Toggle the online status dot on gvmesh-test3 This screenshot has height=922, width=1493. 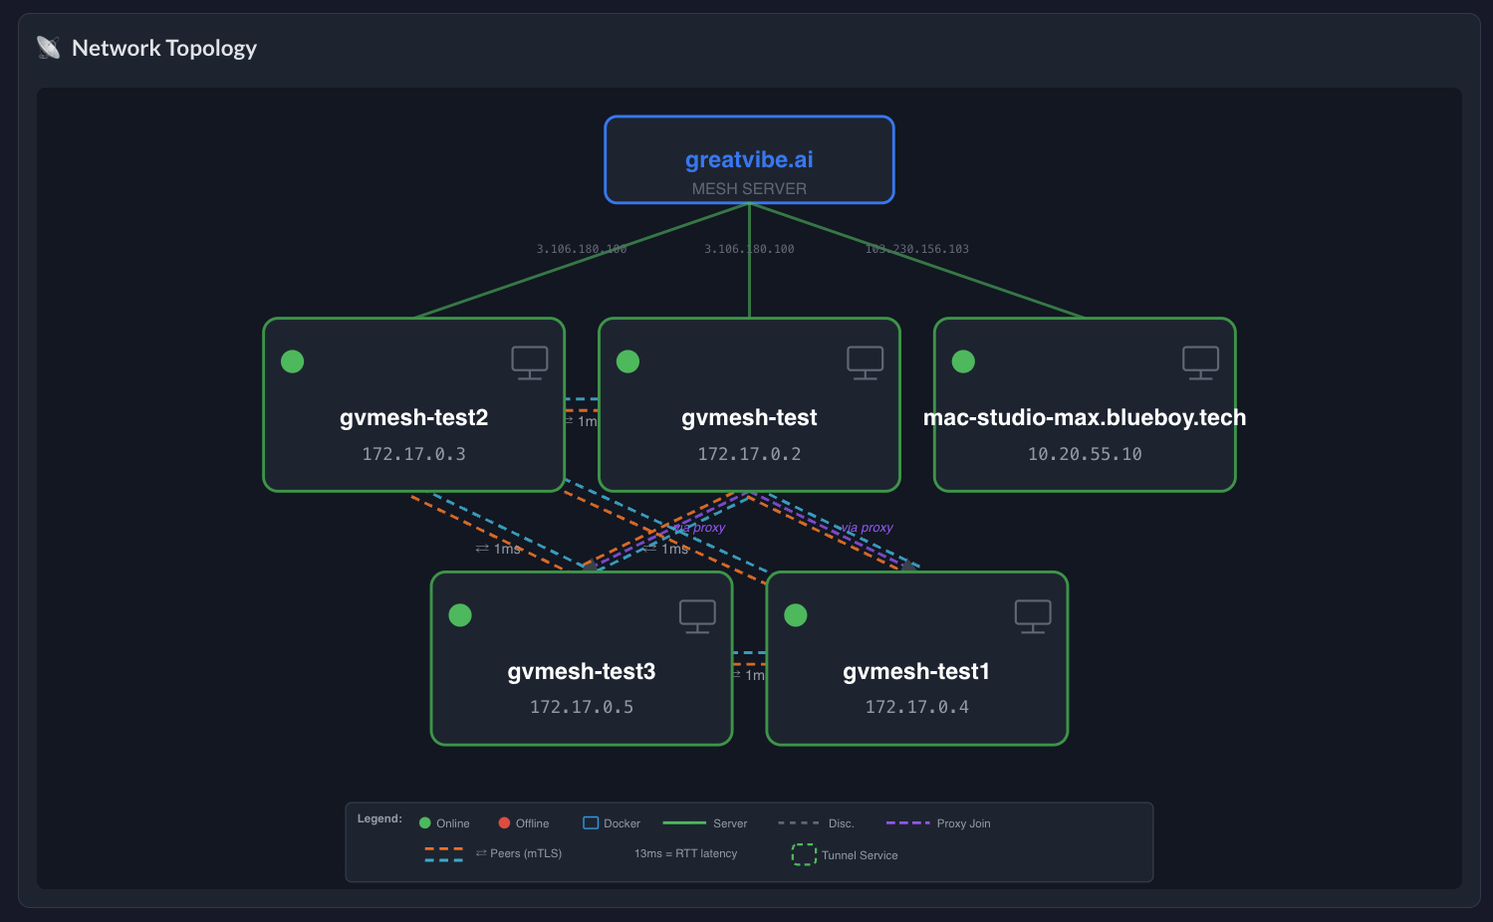pos(460,615)
